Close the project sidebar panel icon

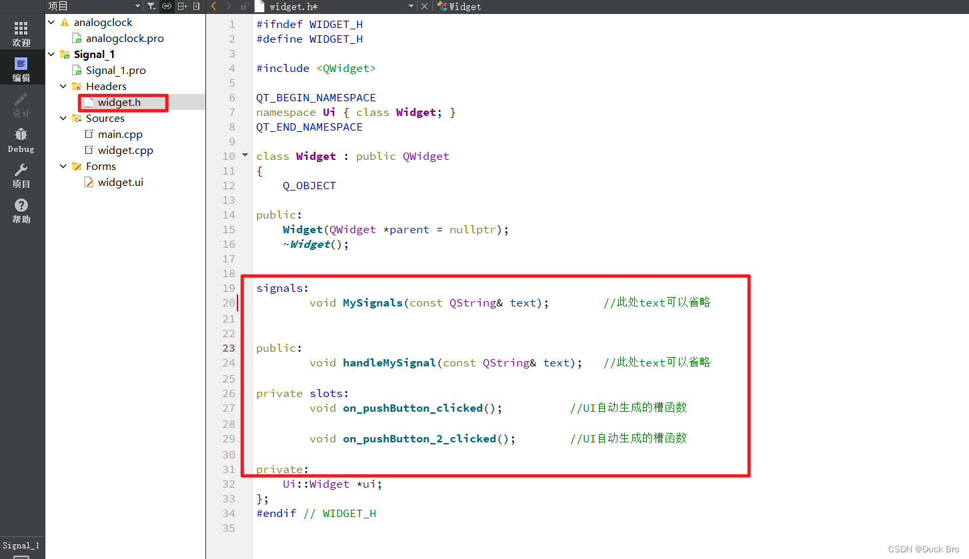click(x=196, y=6)
